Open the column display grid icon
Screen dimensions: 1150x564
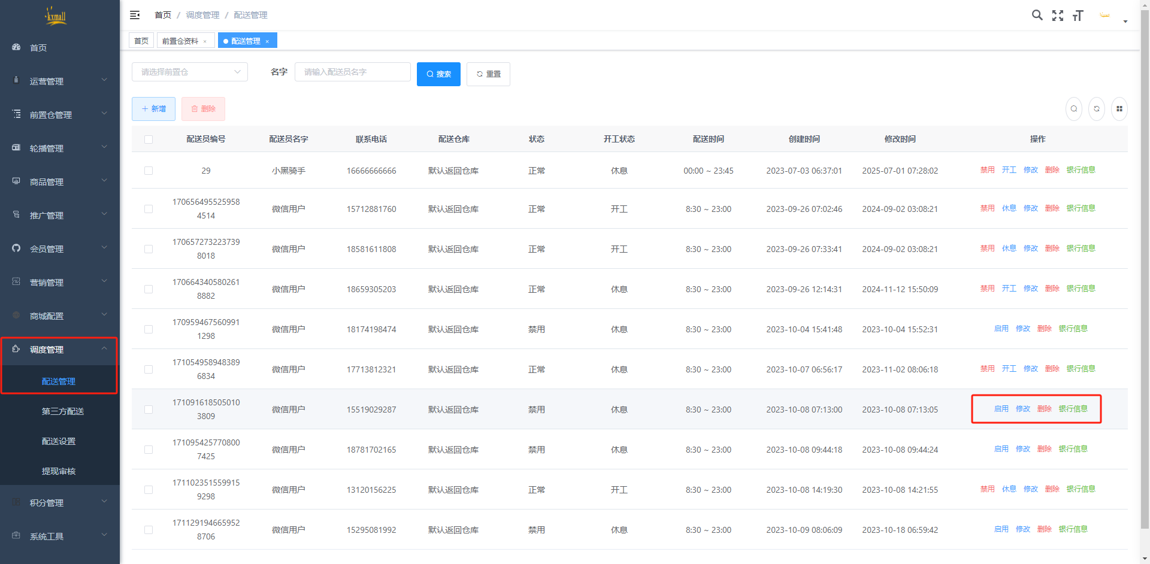pyautogui.click(x=1119, y=109)
